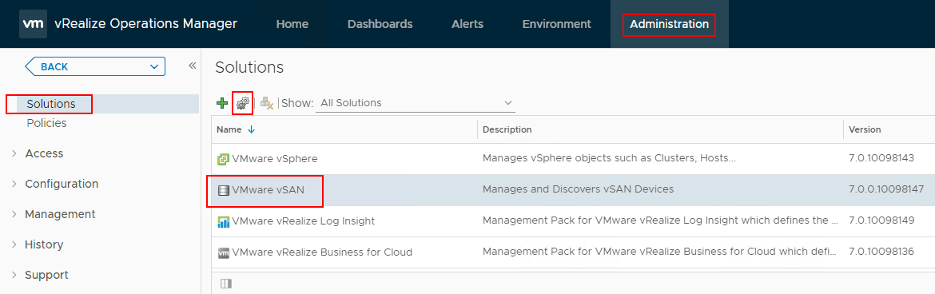Click the Description column header
This screenshot has height=294, width=935.
pos(507,129)
